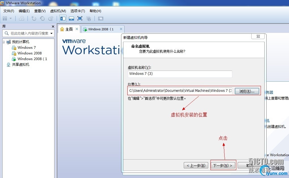The image size is (289, 178).
Task: Open the 文件(F) menu
Action: 9,11
